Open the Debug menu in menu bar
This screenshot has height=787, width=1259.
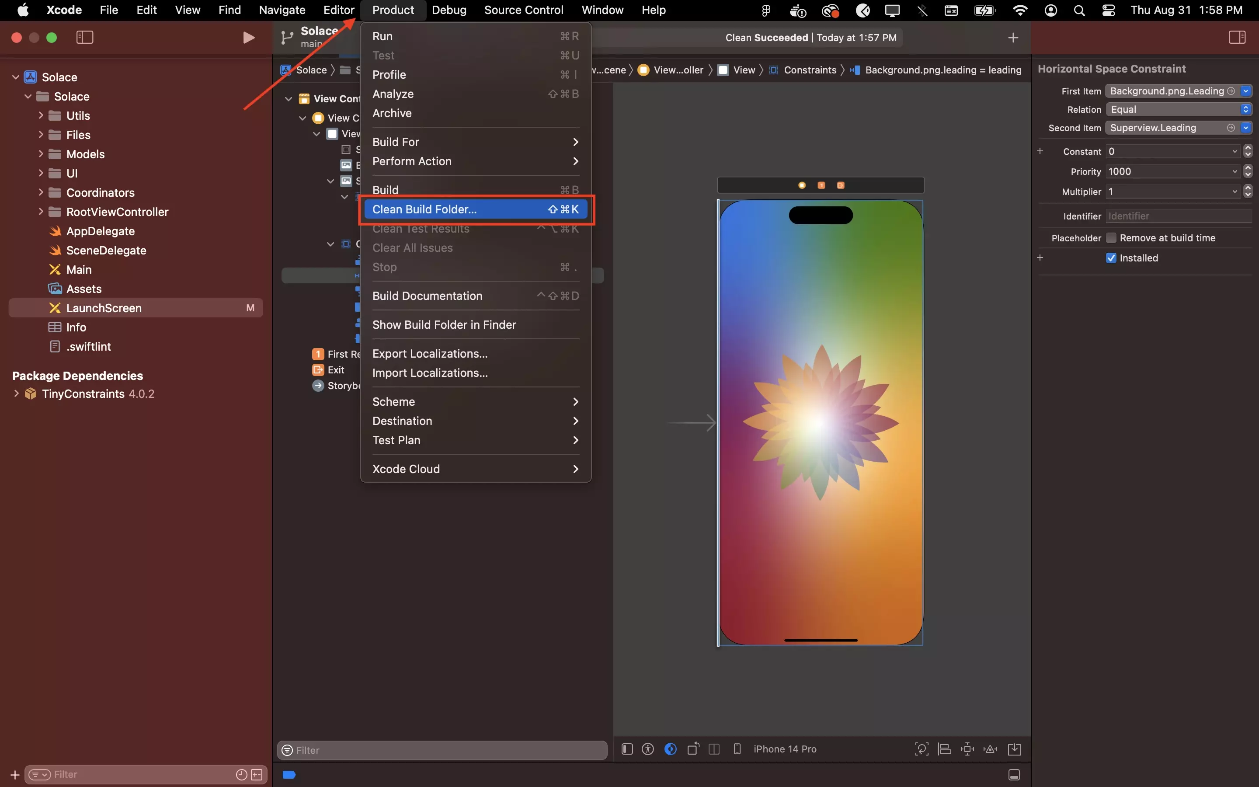coord(449,10)
